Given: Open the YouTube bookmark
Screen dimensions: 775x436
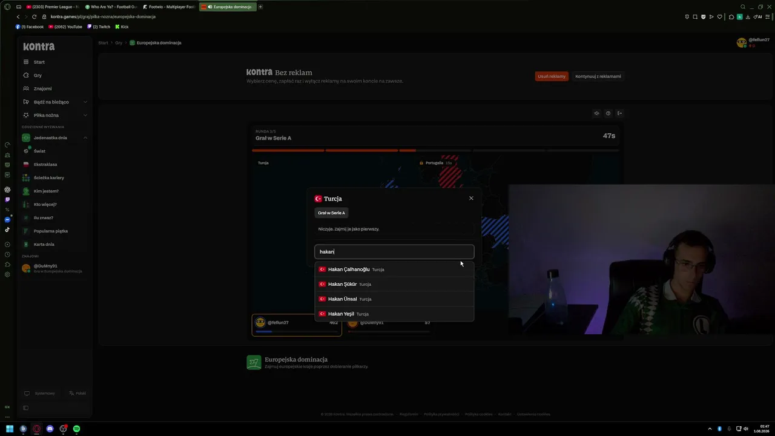Looking at the screenshot, I should pyautogui.click(x=65, y=27).
